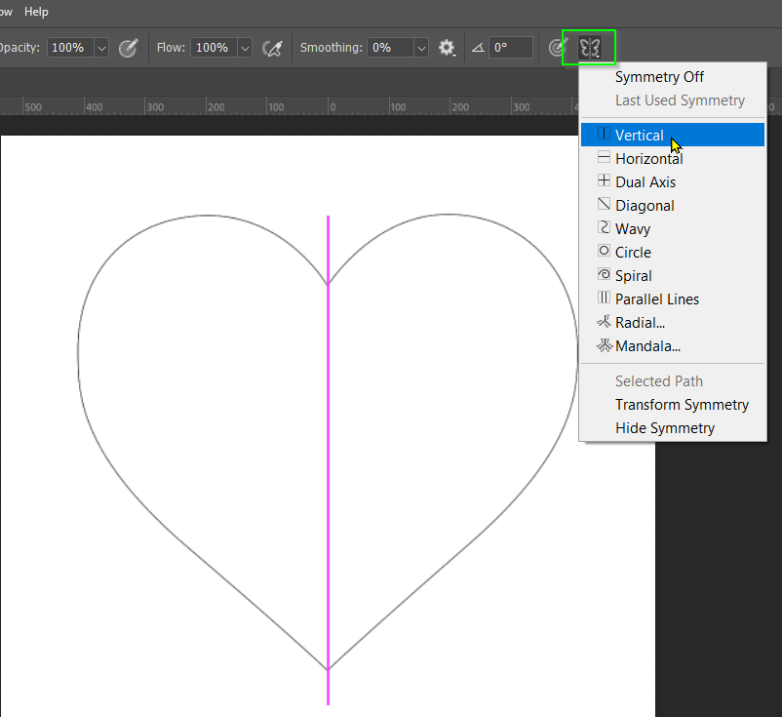
Task: Toggle pressure for size icon
Action: tap(557, 47)
